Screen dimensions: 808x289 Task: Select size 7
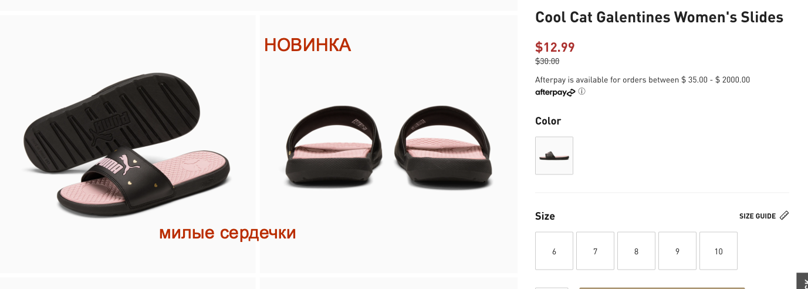coord(595,251)
